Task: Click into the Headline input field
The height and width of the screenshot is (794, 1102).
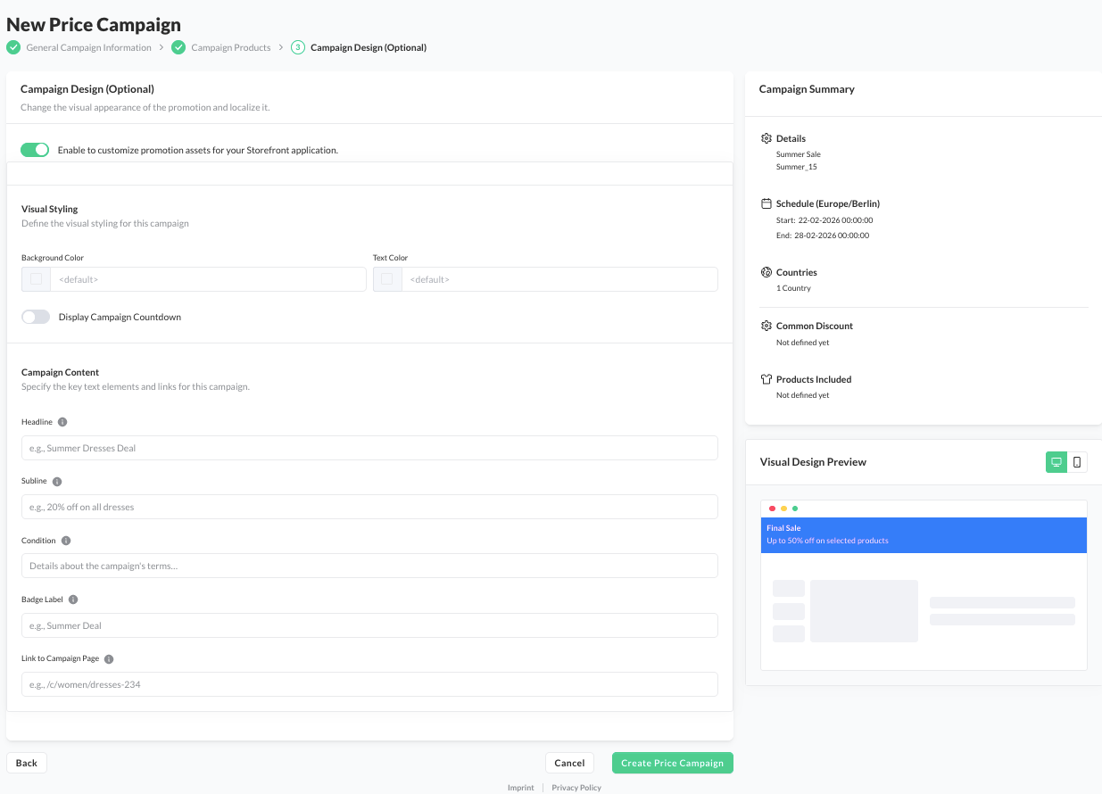Action: (369, 448)
